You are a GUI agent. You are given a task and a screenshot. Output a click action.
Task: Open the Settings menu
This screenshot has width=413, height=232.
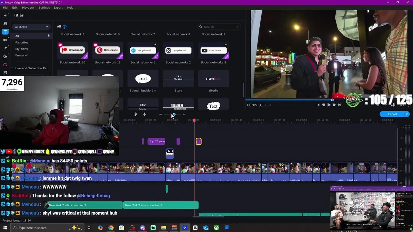[44, 7]
